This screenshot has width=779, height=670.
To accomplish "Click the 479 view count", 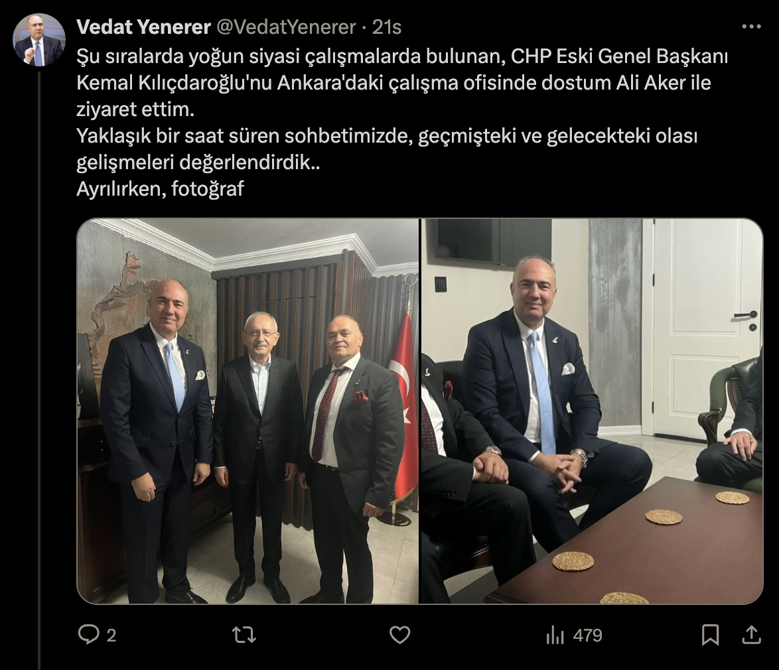I will click(x=587, y=636).
